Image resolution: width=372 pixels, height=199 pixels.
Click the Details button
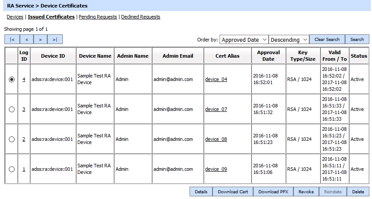(x=201, y=192)
